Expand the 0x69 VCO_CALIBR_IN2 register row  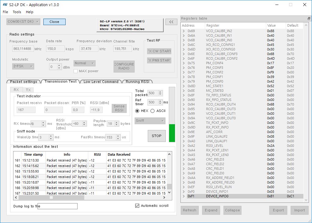184,31
